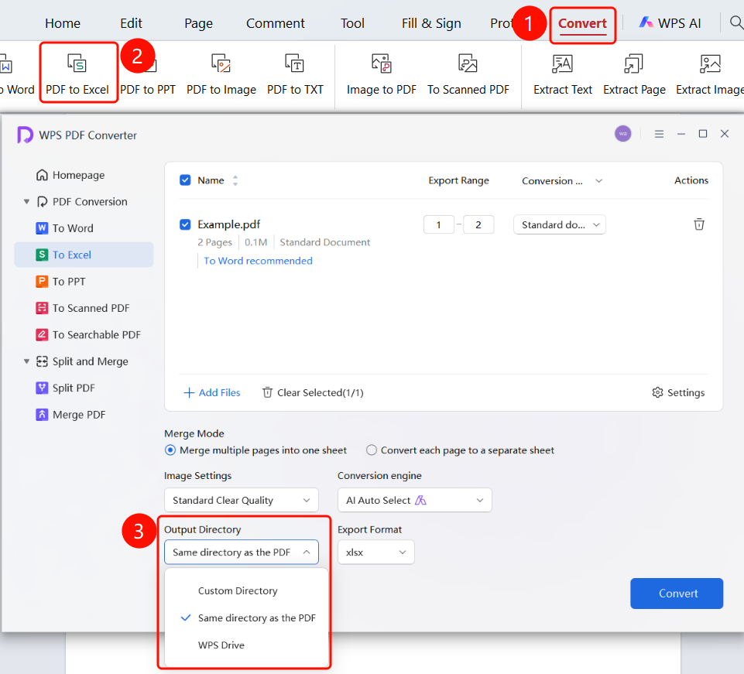Click Add Files
The width and height of the screenshot is (744, 674).
[212, 393]
